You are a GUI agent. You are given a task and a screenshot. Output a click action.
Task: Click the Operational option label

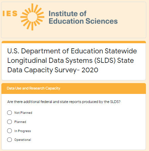(23, 140)
